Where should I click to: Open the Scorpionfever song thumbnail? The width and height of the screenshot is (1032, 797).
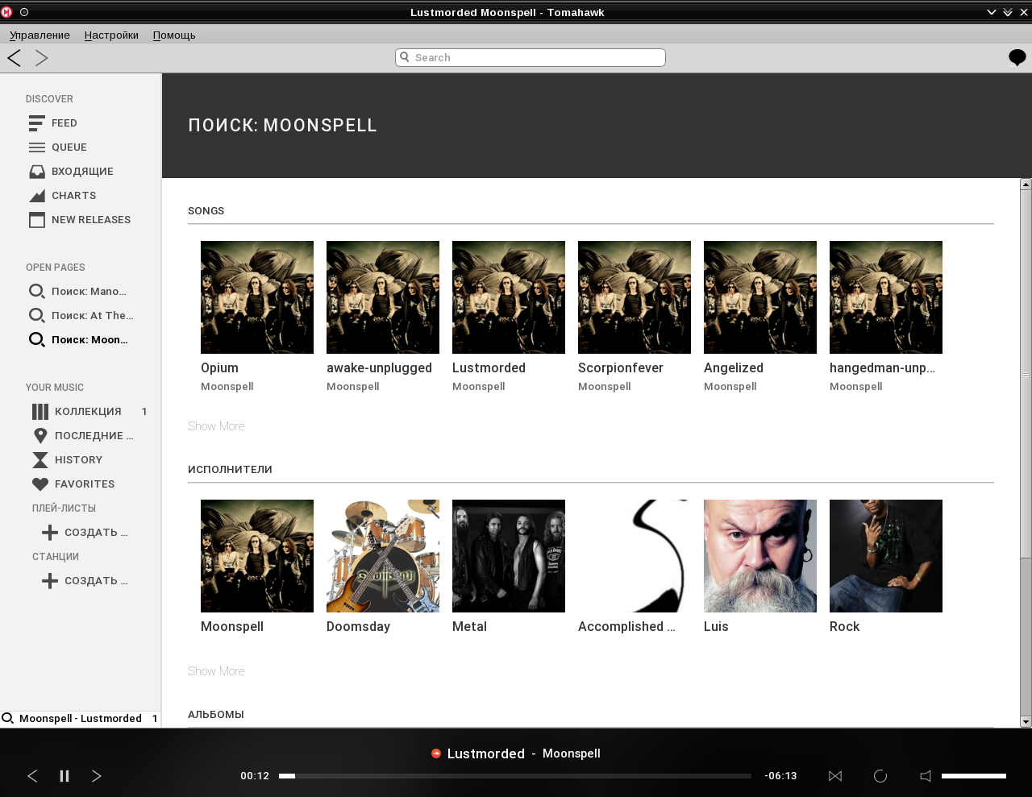point(635,297)
